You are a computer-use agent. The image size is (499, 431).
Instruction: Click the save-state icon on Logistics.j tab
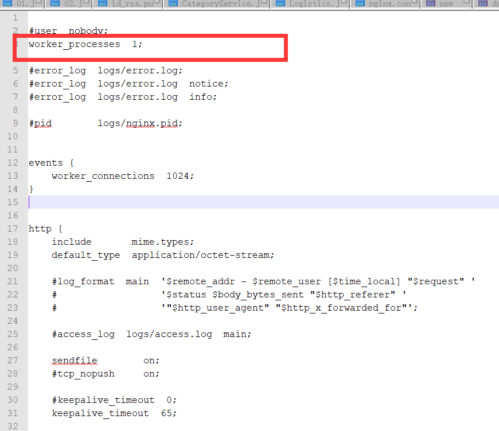(280, 3)
